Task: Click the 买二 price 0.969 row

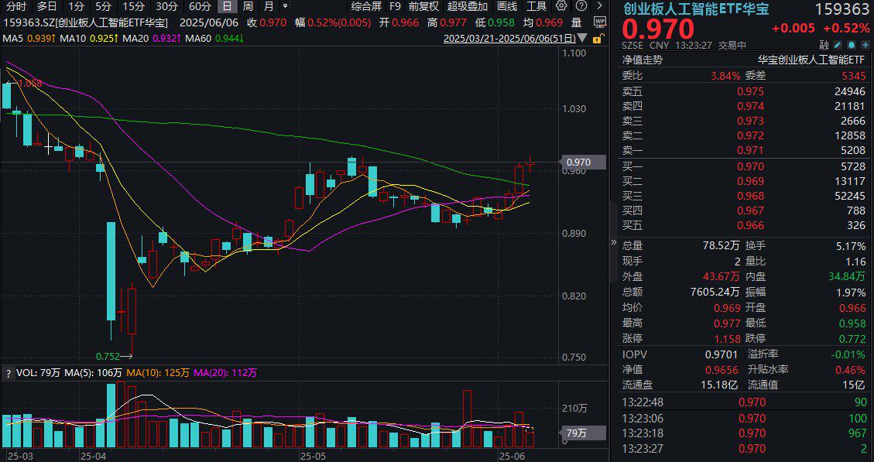Action: point(744,181)
